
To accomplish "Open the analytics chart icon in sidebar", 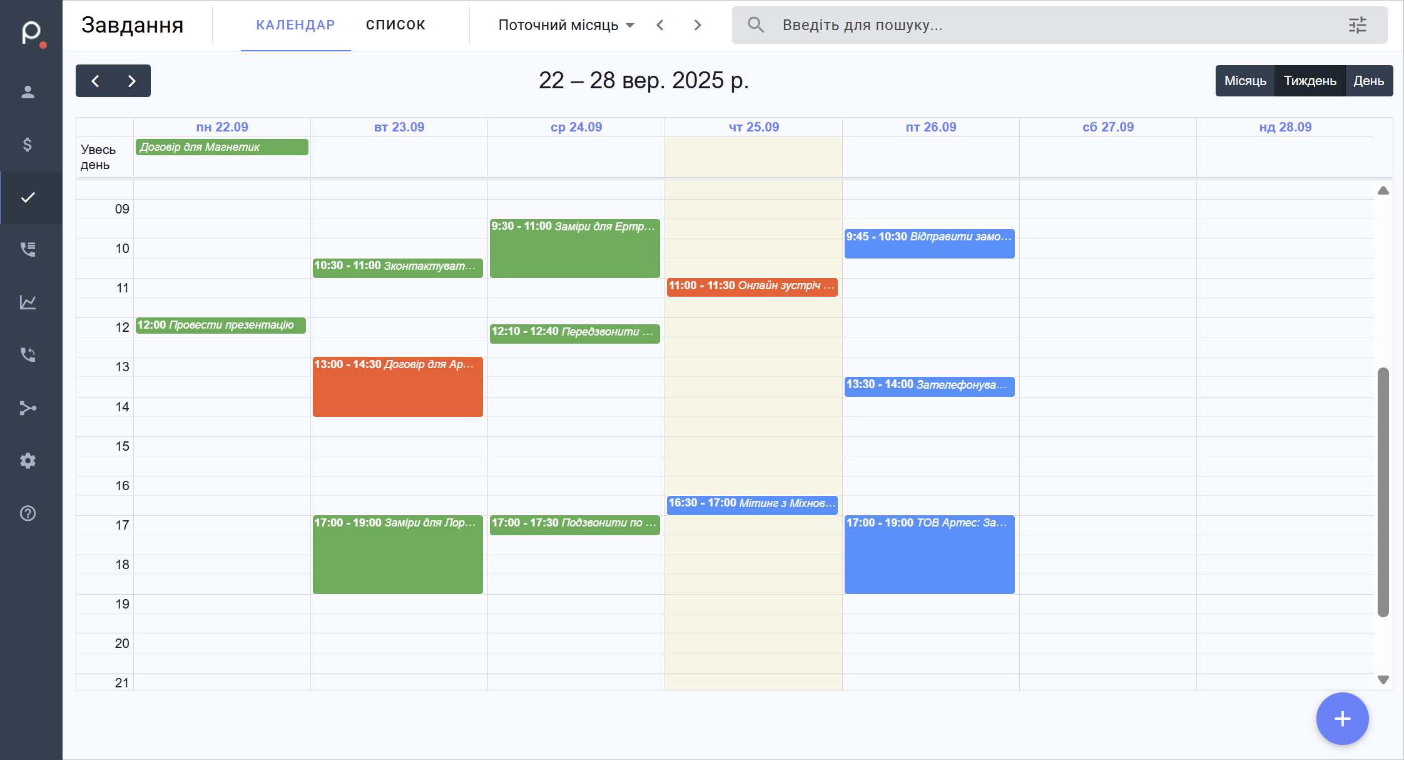I will coord(28,302).
